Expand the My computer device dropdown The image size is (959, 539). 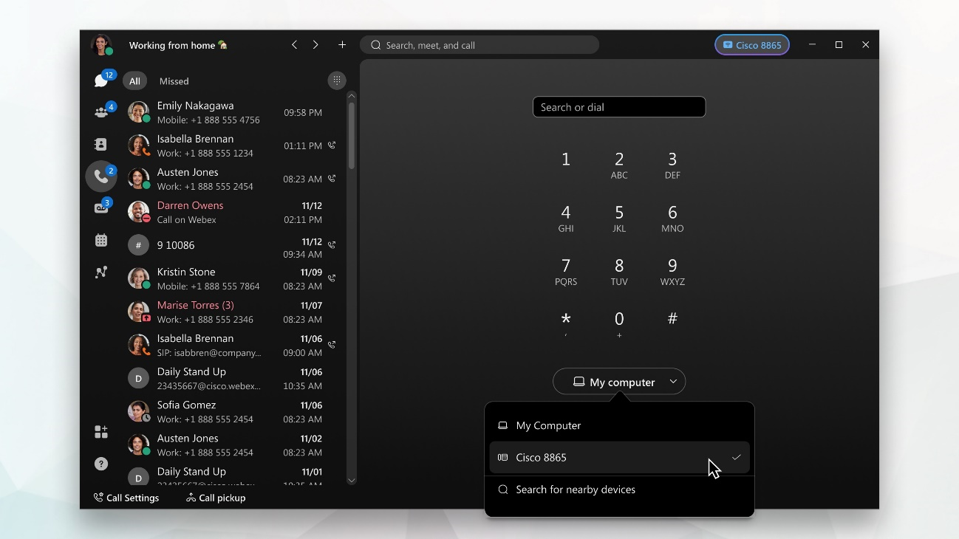coord(619,382)
